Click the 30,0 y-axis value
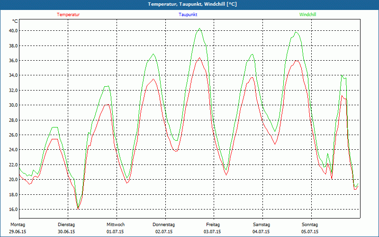This screenshot has height=237, width=379. point(13,105)
